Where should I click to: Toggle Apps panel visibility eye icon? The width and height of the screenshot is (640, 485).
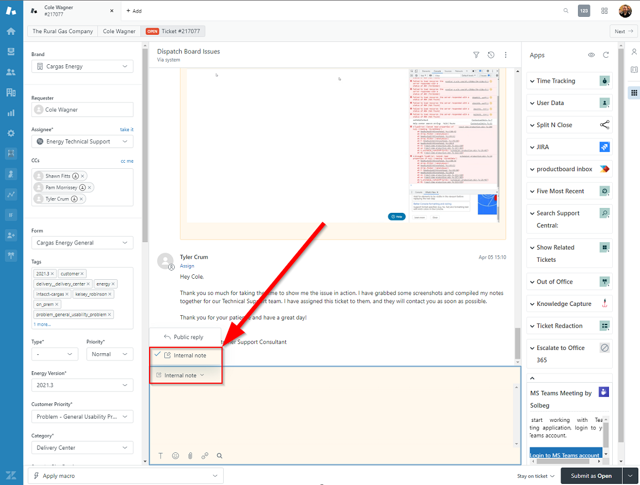click(591, 54)
